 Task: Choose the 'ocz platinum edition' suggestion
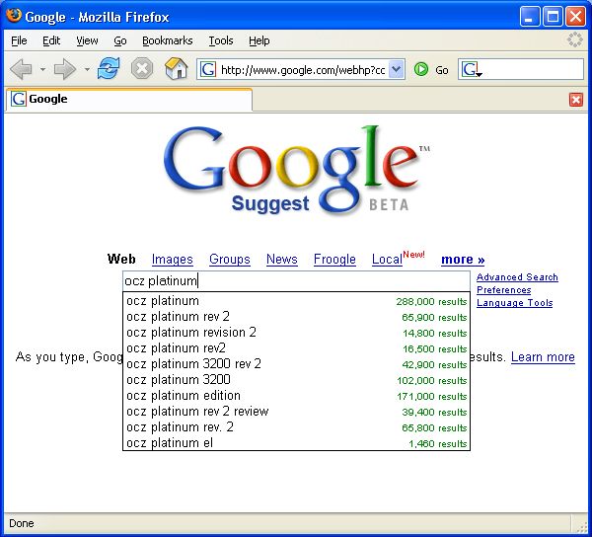click(x=183, y=396)
